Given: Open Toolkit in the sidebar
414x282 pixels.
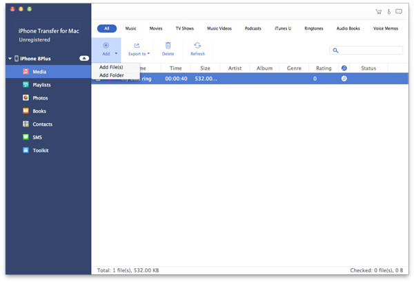Looking at the screenshot, I should [48, 150].
